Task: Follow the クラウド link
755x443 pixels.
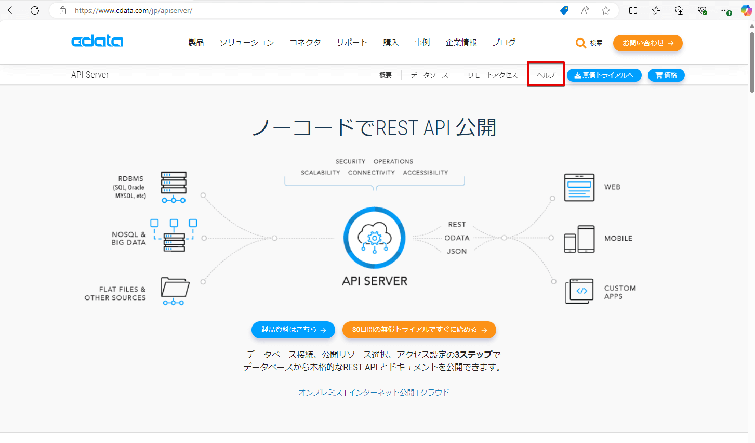Action: (x=434, y=393)
